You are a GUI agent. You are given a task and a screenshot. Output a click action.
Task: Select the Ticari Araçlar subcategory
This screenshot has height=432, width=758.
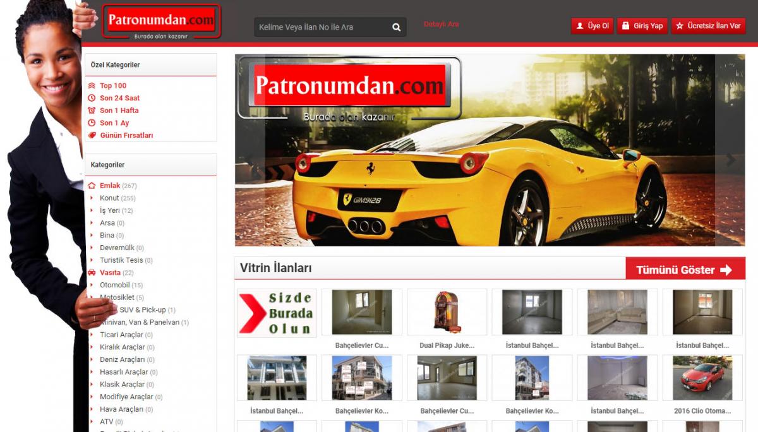tap(121, 335)
